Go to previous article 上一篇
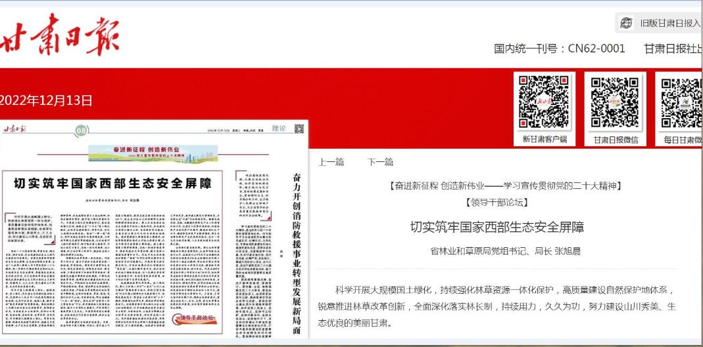Image resolution: width=703 pixels, height=347 pixels. point(331,162)
